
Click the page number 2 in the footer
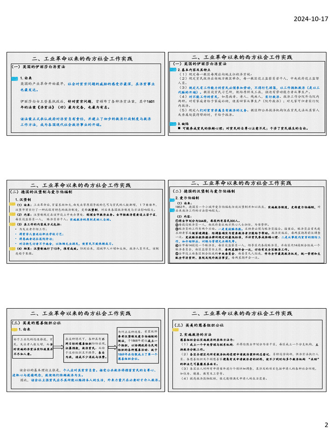(x=326, y=425)
